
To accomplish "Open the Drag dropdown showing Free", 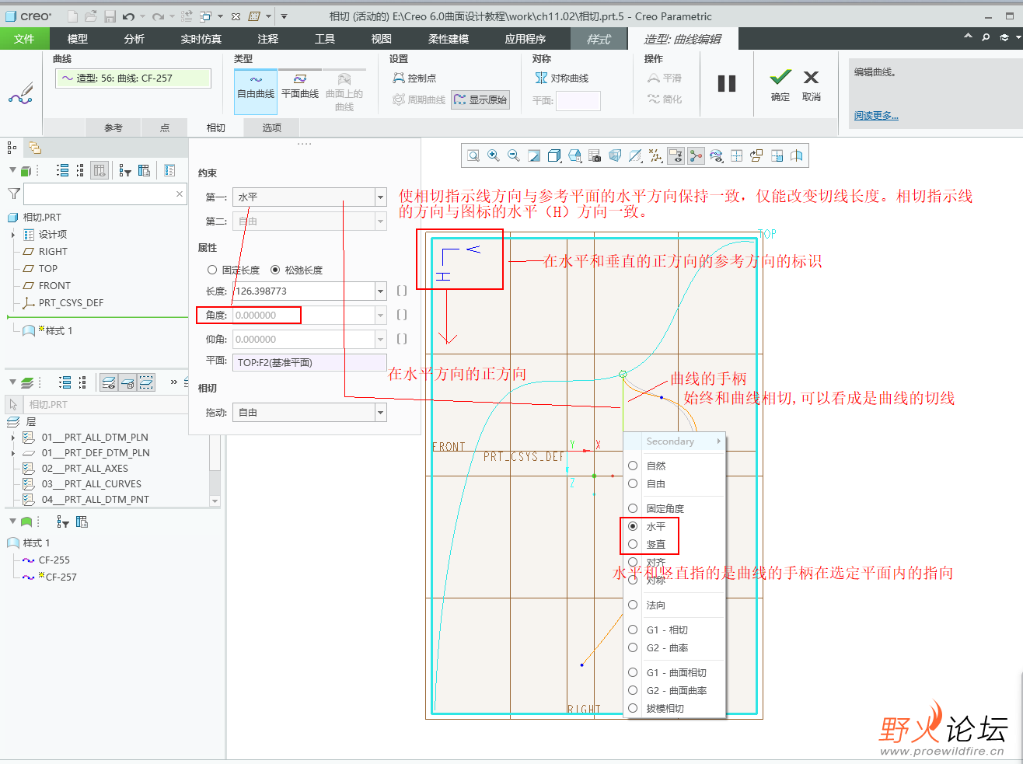I will (x=381, y=413).
